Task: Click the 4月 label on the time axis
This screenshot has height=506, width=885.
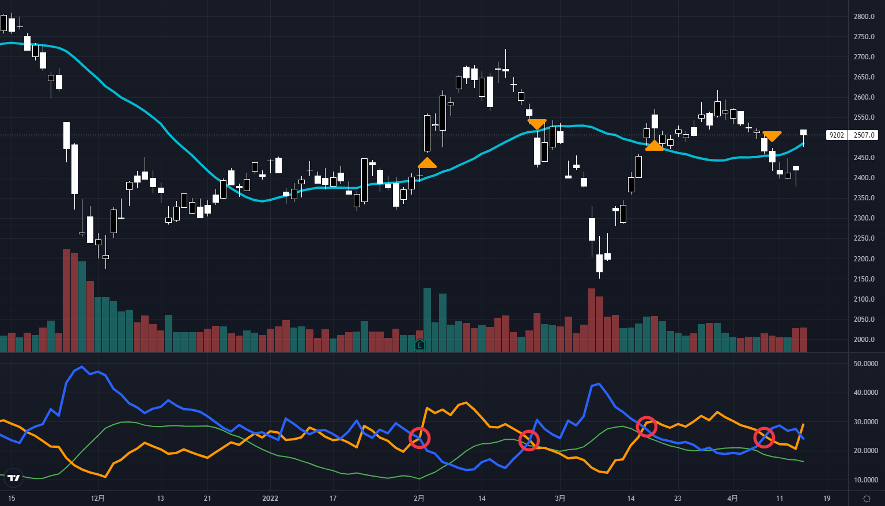Action: pyautogui.click(x=732, y=499)
